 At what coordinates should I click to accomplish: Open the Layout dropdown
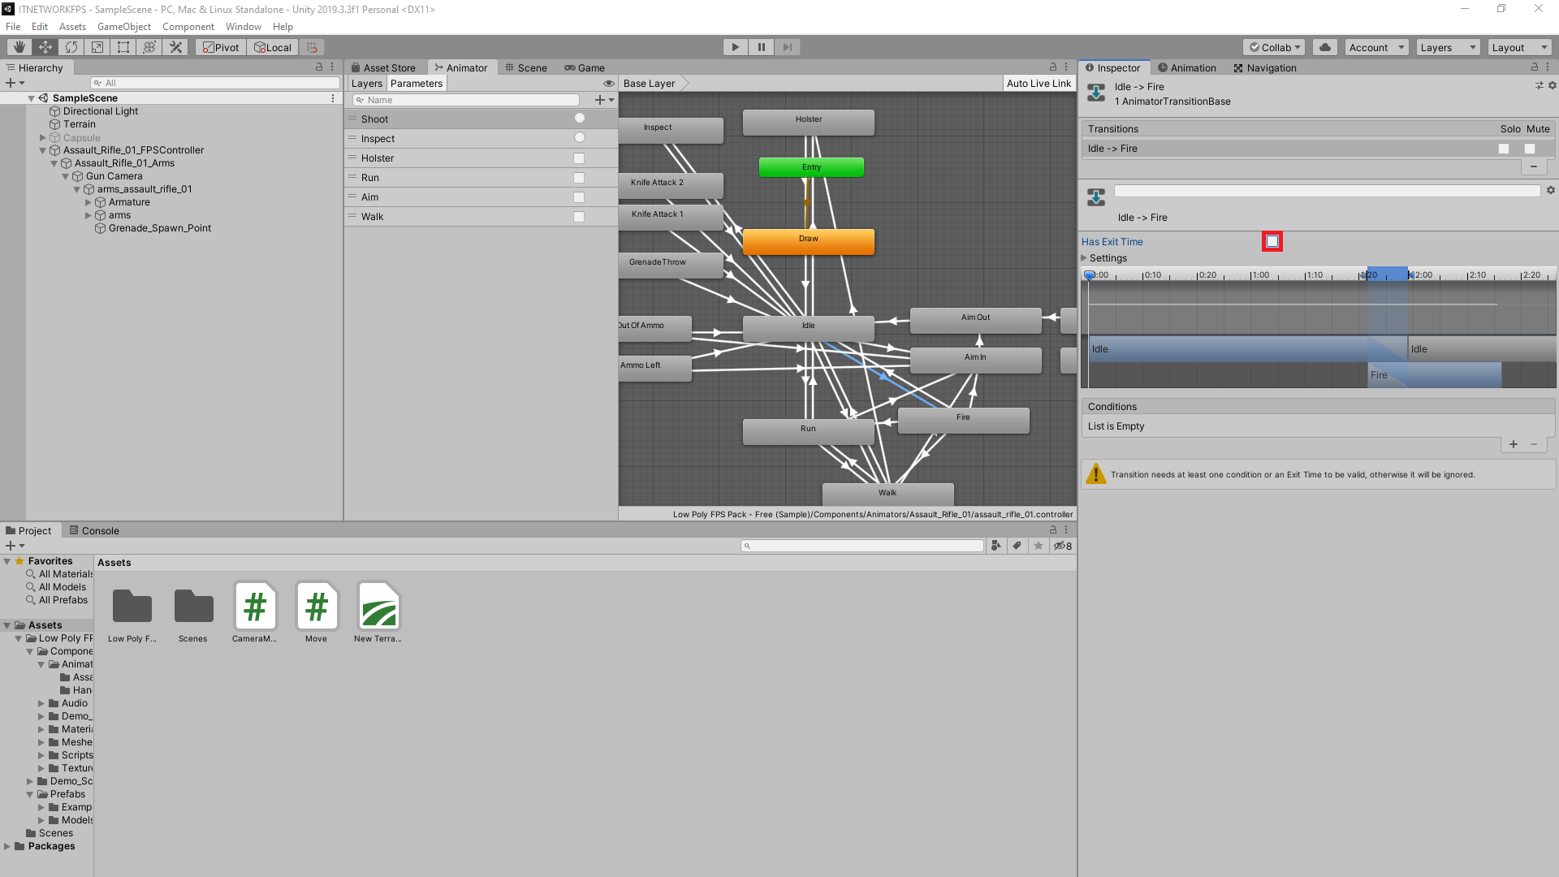click(1519, 46)
